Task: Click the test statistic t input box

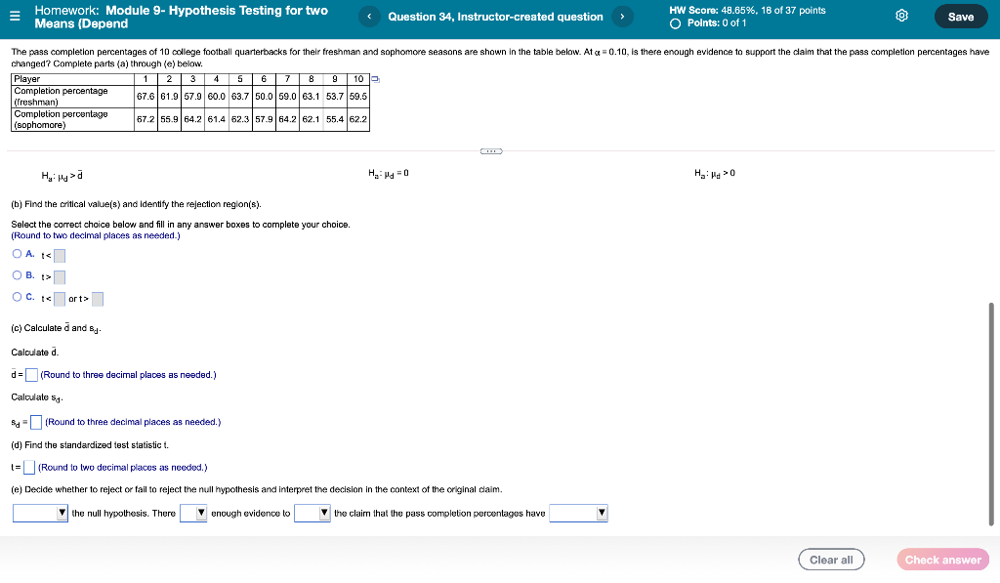Action: (x=29, y=468)
